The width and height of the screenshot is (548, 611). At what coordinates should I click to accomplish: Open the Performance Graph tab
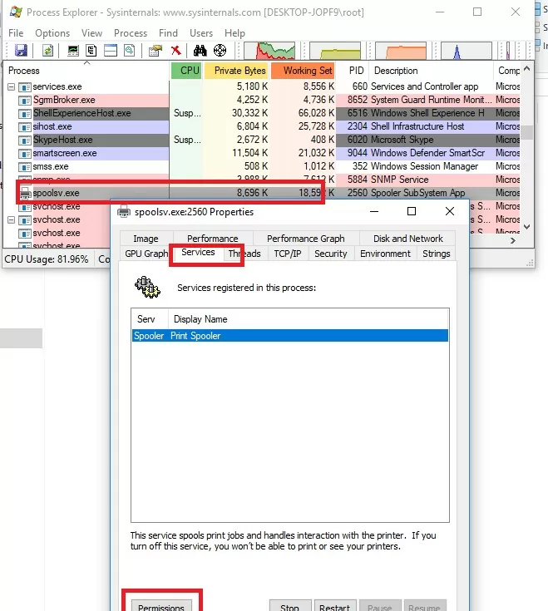(x=305, y=239)
